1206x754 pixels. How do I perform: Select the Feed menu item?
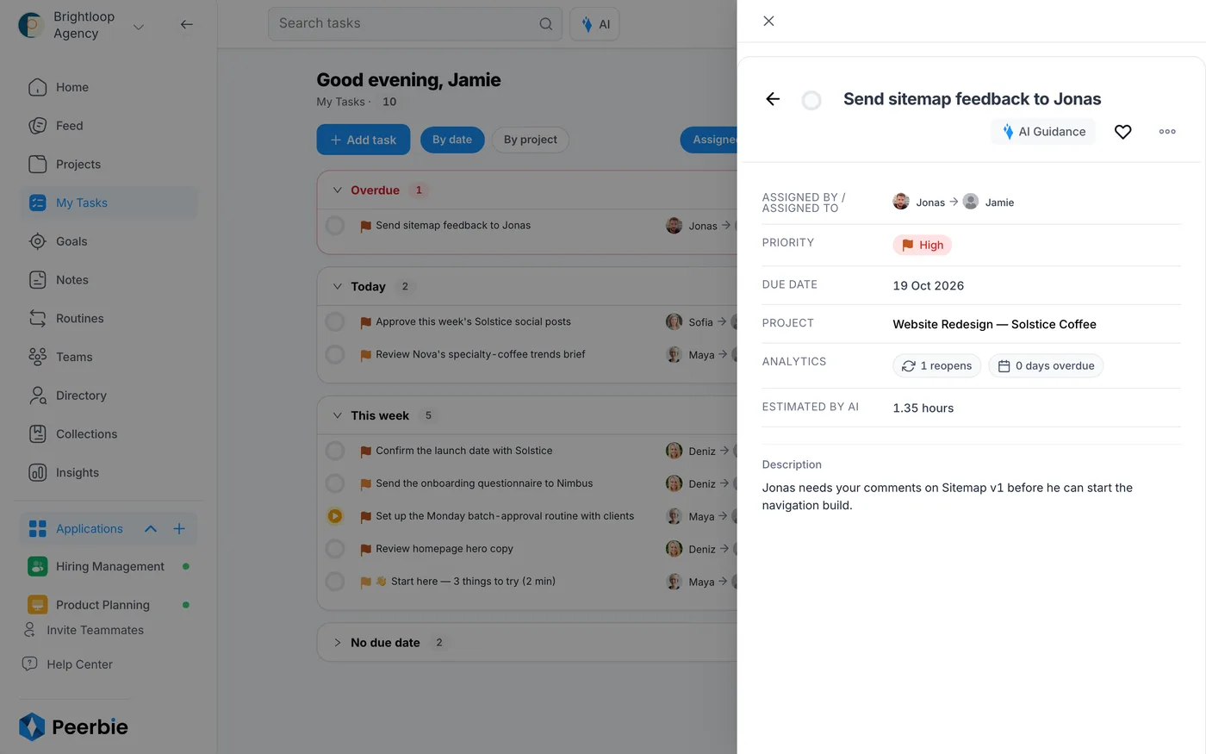(109, 126)
